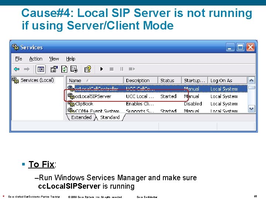266x199 pixels.
Task: Click the scrollbar up arrow
Action: [252, 80]
